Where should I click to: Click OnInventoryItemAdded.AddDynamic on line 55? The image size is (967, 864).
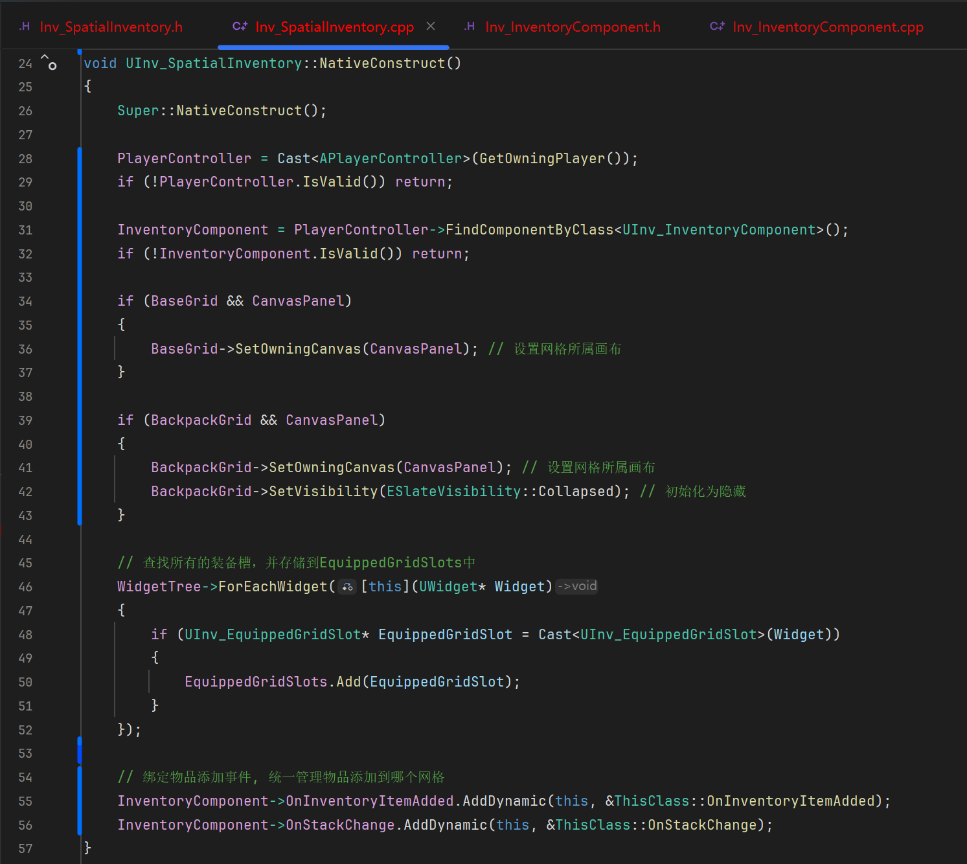pos(416,801)
